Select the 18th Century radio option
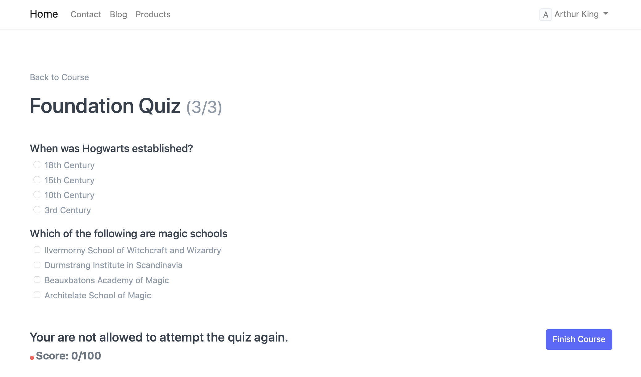Screen dimensions: 641x377 click(37, 165)
